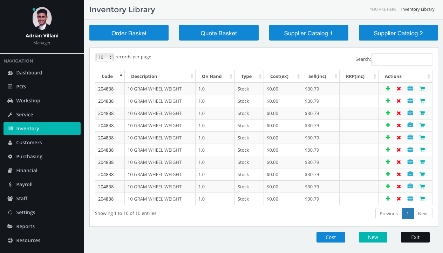Click the green plus icon in last row
The width and height of the screenshot is (443, 253).
(x=388, y=199)
